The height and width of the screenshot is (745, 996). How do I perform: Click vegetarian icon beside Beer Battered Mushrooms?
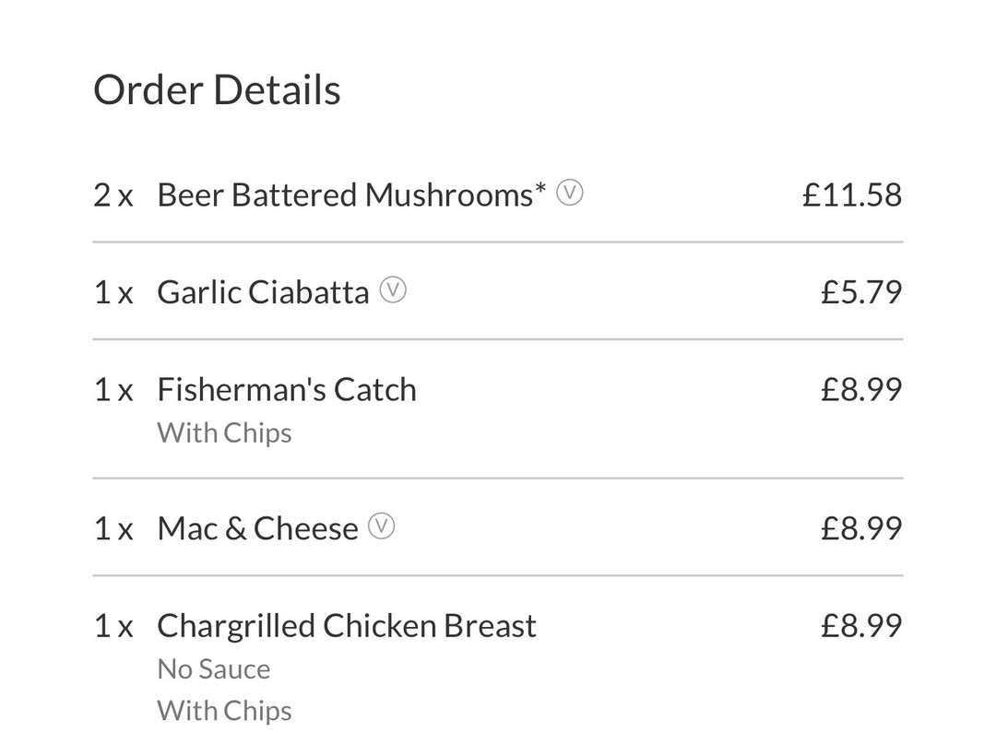point(570,193)
